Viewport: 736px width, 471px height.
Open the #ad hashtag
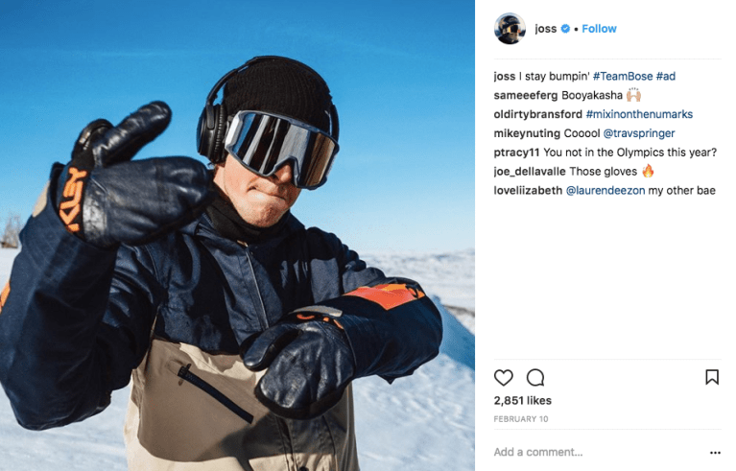pyautogui.click(x=666, y=76)
